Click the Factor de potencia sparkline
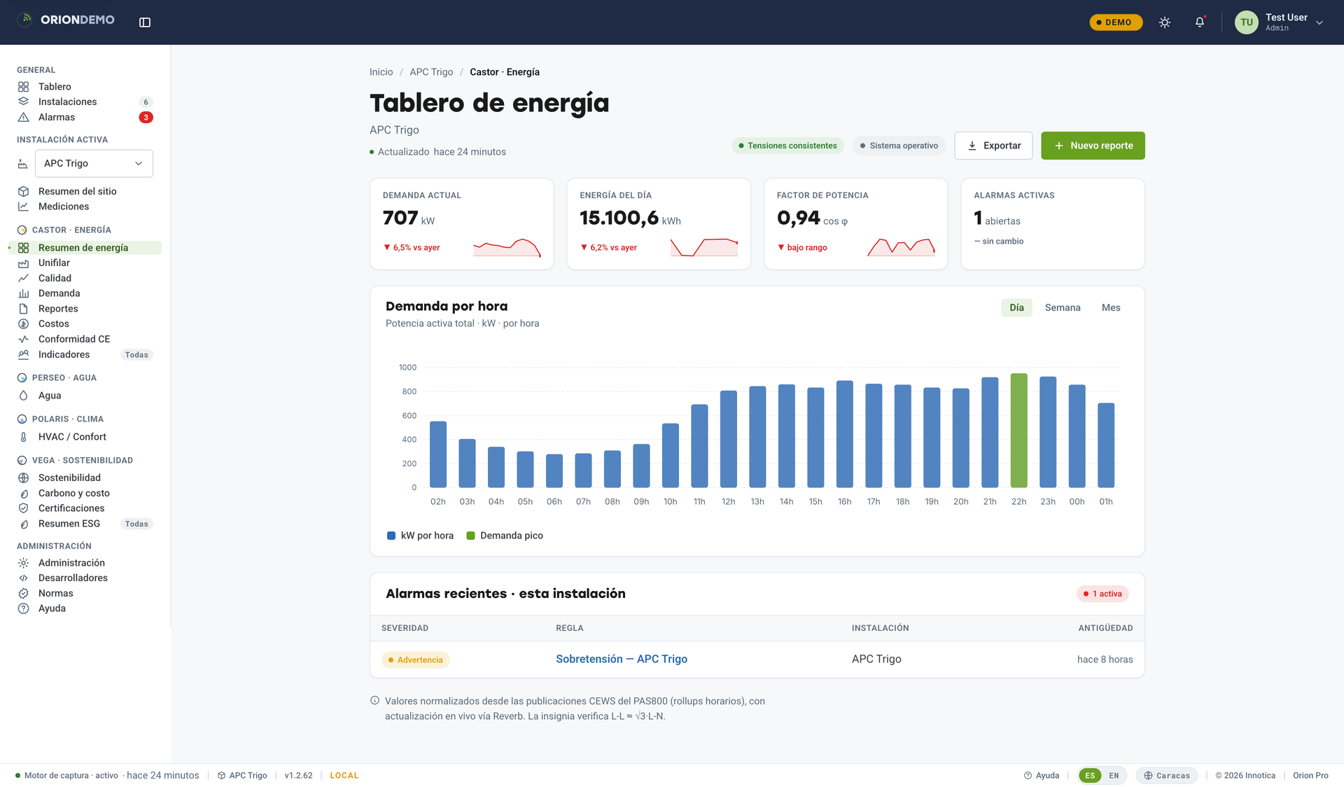Viewport: 1344px width, 787px height. click(901, 247)
